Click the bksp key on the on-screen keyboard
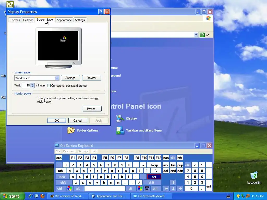 [x=154, y=165]
